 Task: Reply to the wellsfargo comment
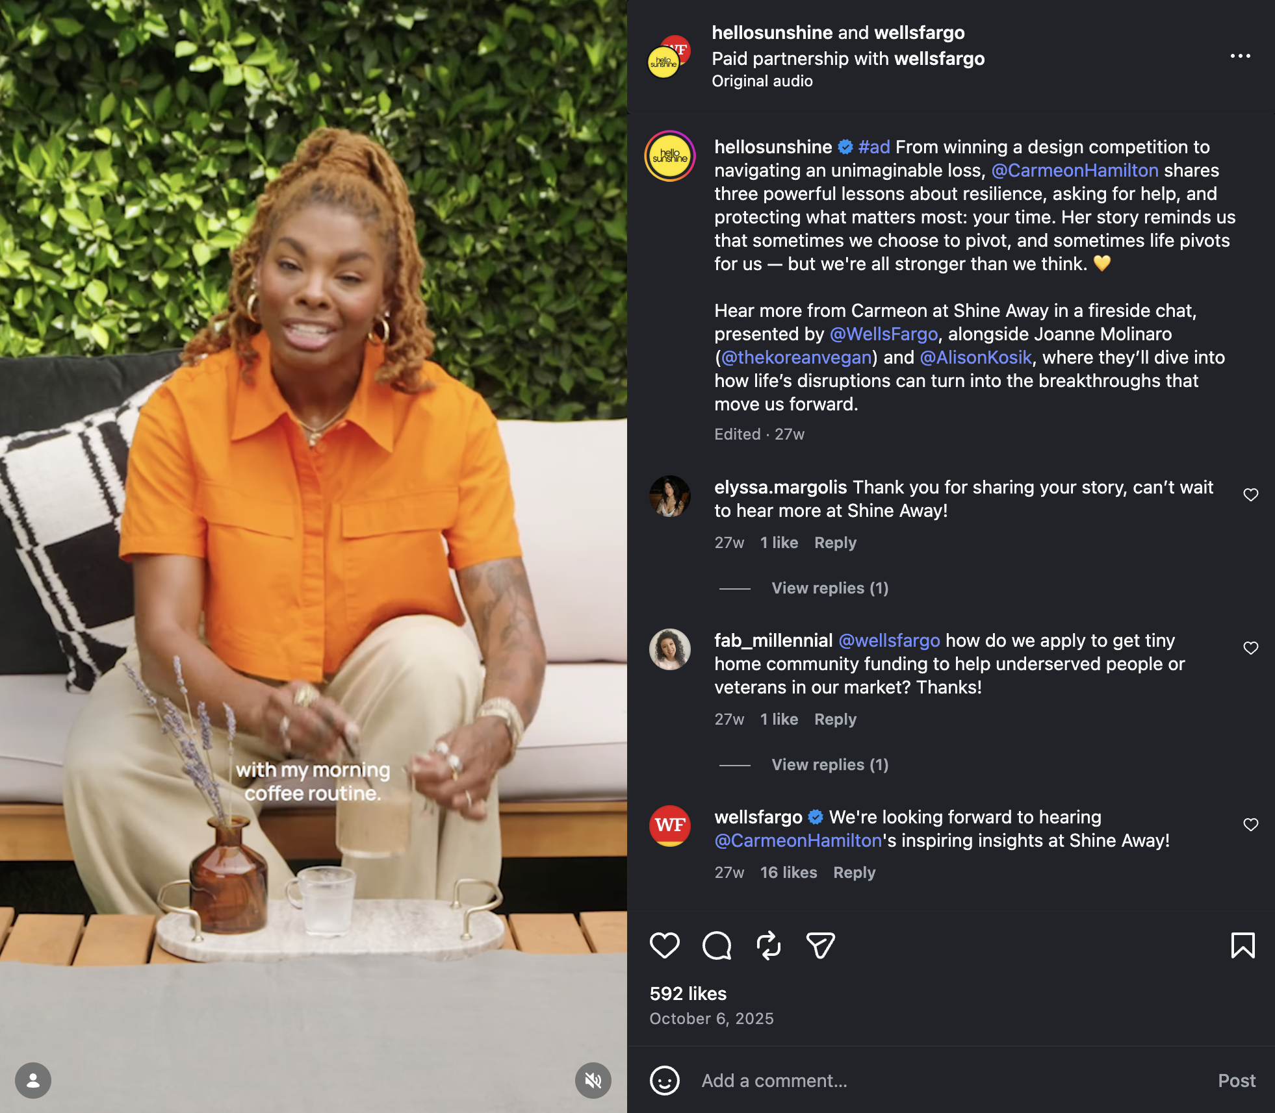pos(854,872)
